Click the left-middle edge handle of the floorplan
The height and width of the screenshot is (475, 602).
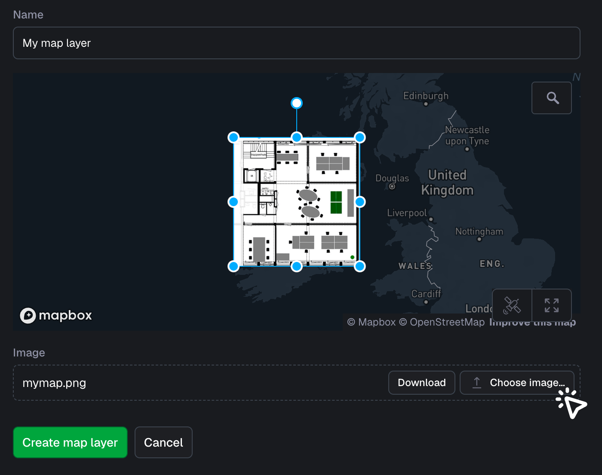[233, 202]
